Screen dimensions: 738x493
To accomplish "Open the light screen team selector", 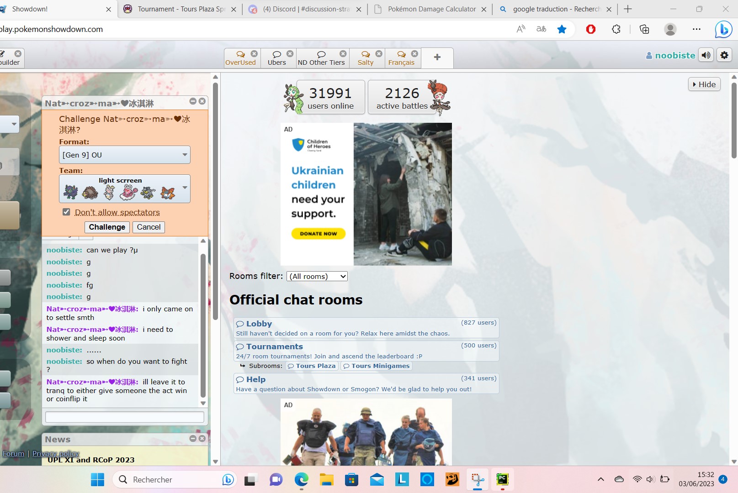I will [x=125, y=189].
